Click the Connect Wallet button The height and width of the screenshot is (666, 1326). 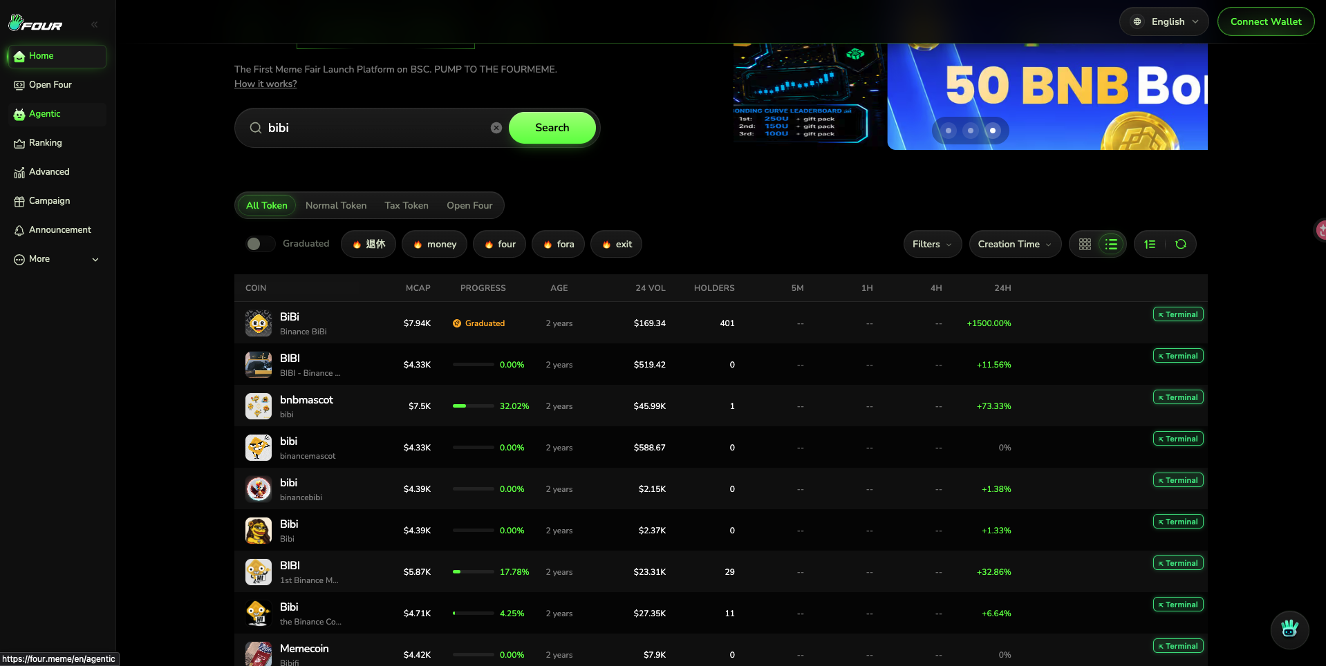(x=1266, y=21)
